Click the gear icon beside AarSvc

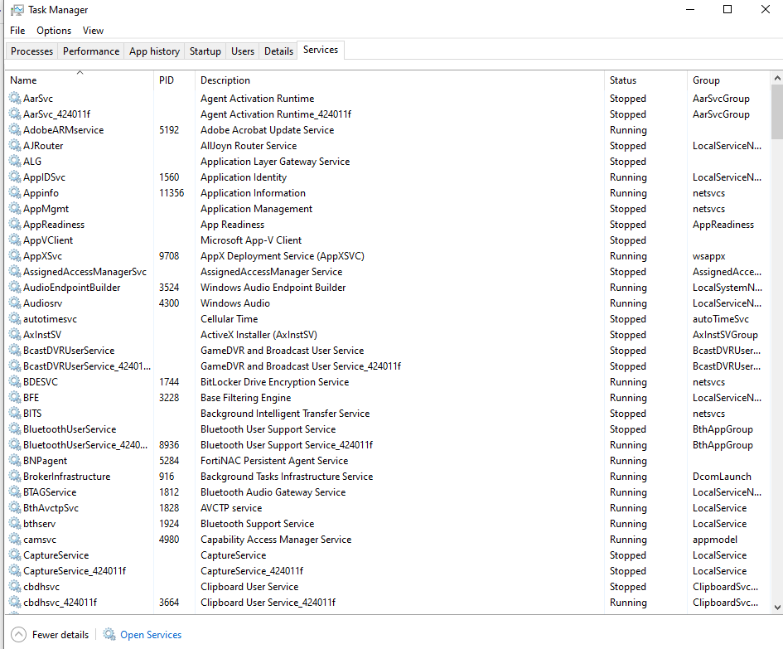[x=15, y=99]
